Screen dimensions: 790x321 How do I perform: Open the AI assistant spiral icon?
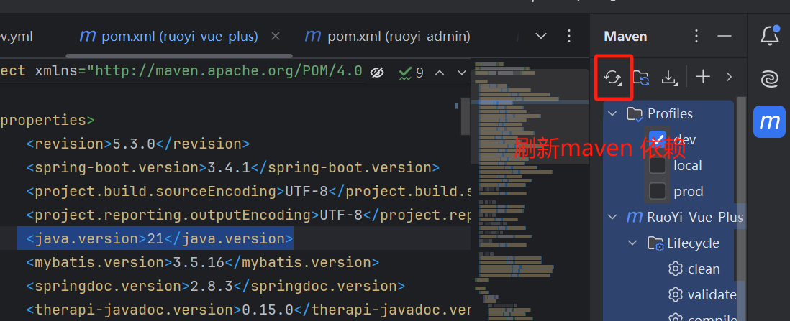[769, 79]
